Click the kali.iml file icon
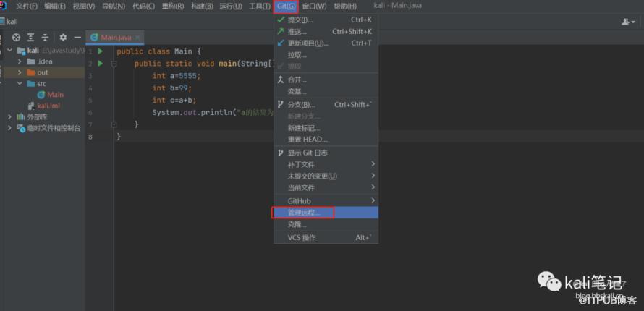The width and height of the screenshot is (644, 311). click(x=31, y=106)
